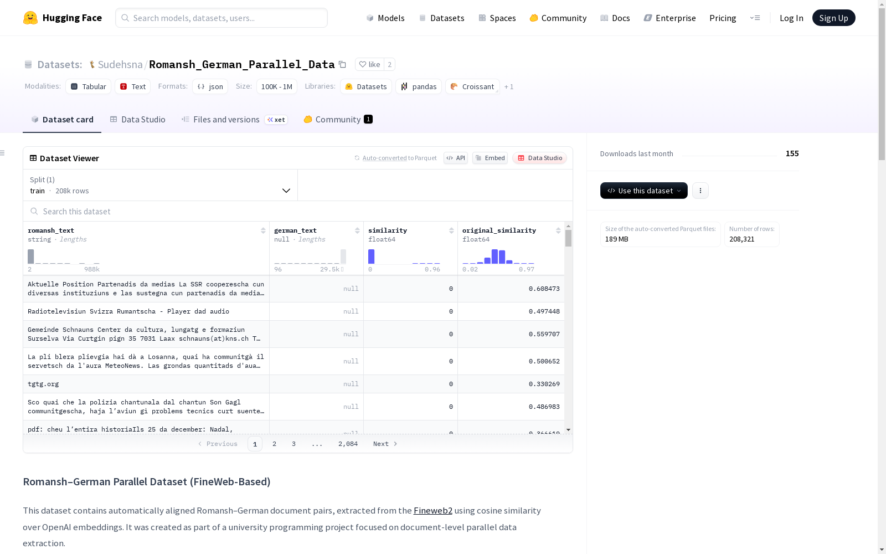This screenshot has height=554, width=886.
Task: Focus the Search this dataset field
Action: (x=298, y=211)
